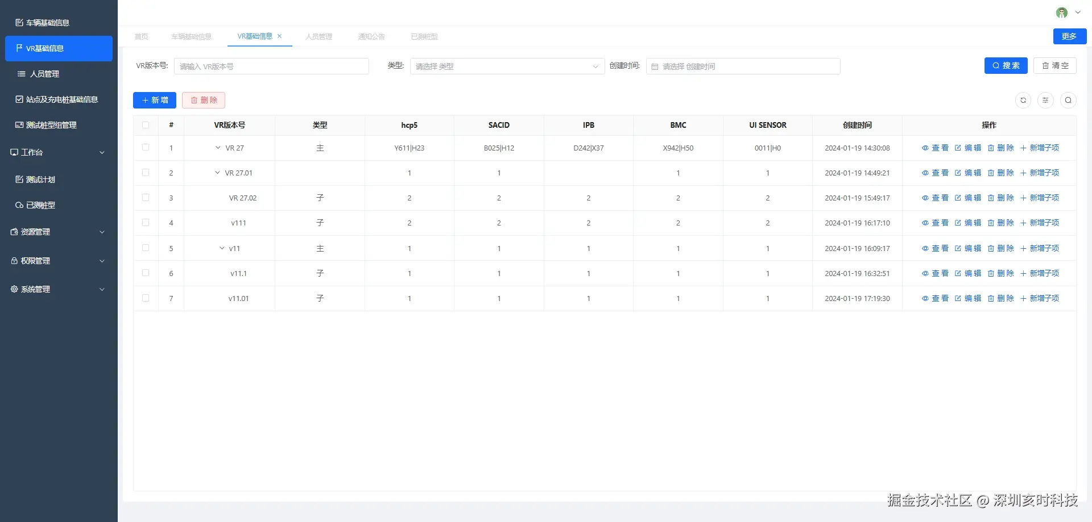Open 已测桩型 in sidebar
The width and height of the screenshot is (1092, 522).
pos(59,205)
